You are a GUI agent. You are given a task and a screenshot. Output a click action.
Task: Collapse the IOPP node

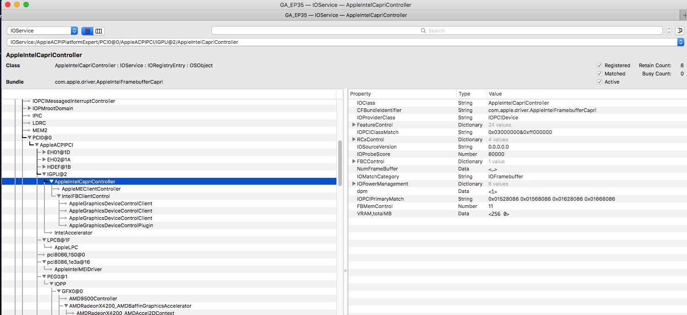[51, 284]
